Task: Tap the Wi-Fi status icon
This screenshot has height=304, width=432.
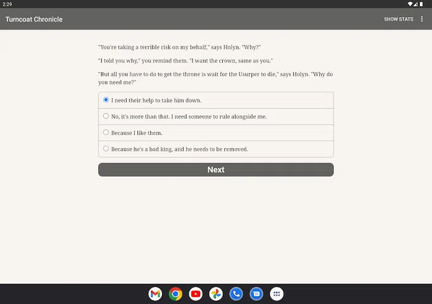Action: coord(410,4)
